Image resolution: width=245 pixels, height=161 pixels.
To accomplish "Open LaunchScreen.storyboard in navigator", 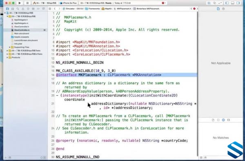I will 26,40.
